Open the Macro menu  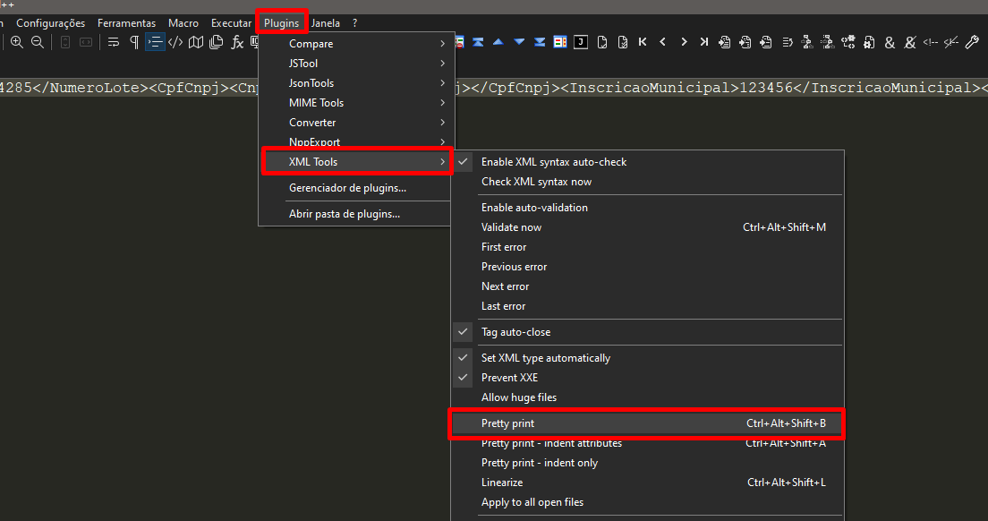183,22
